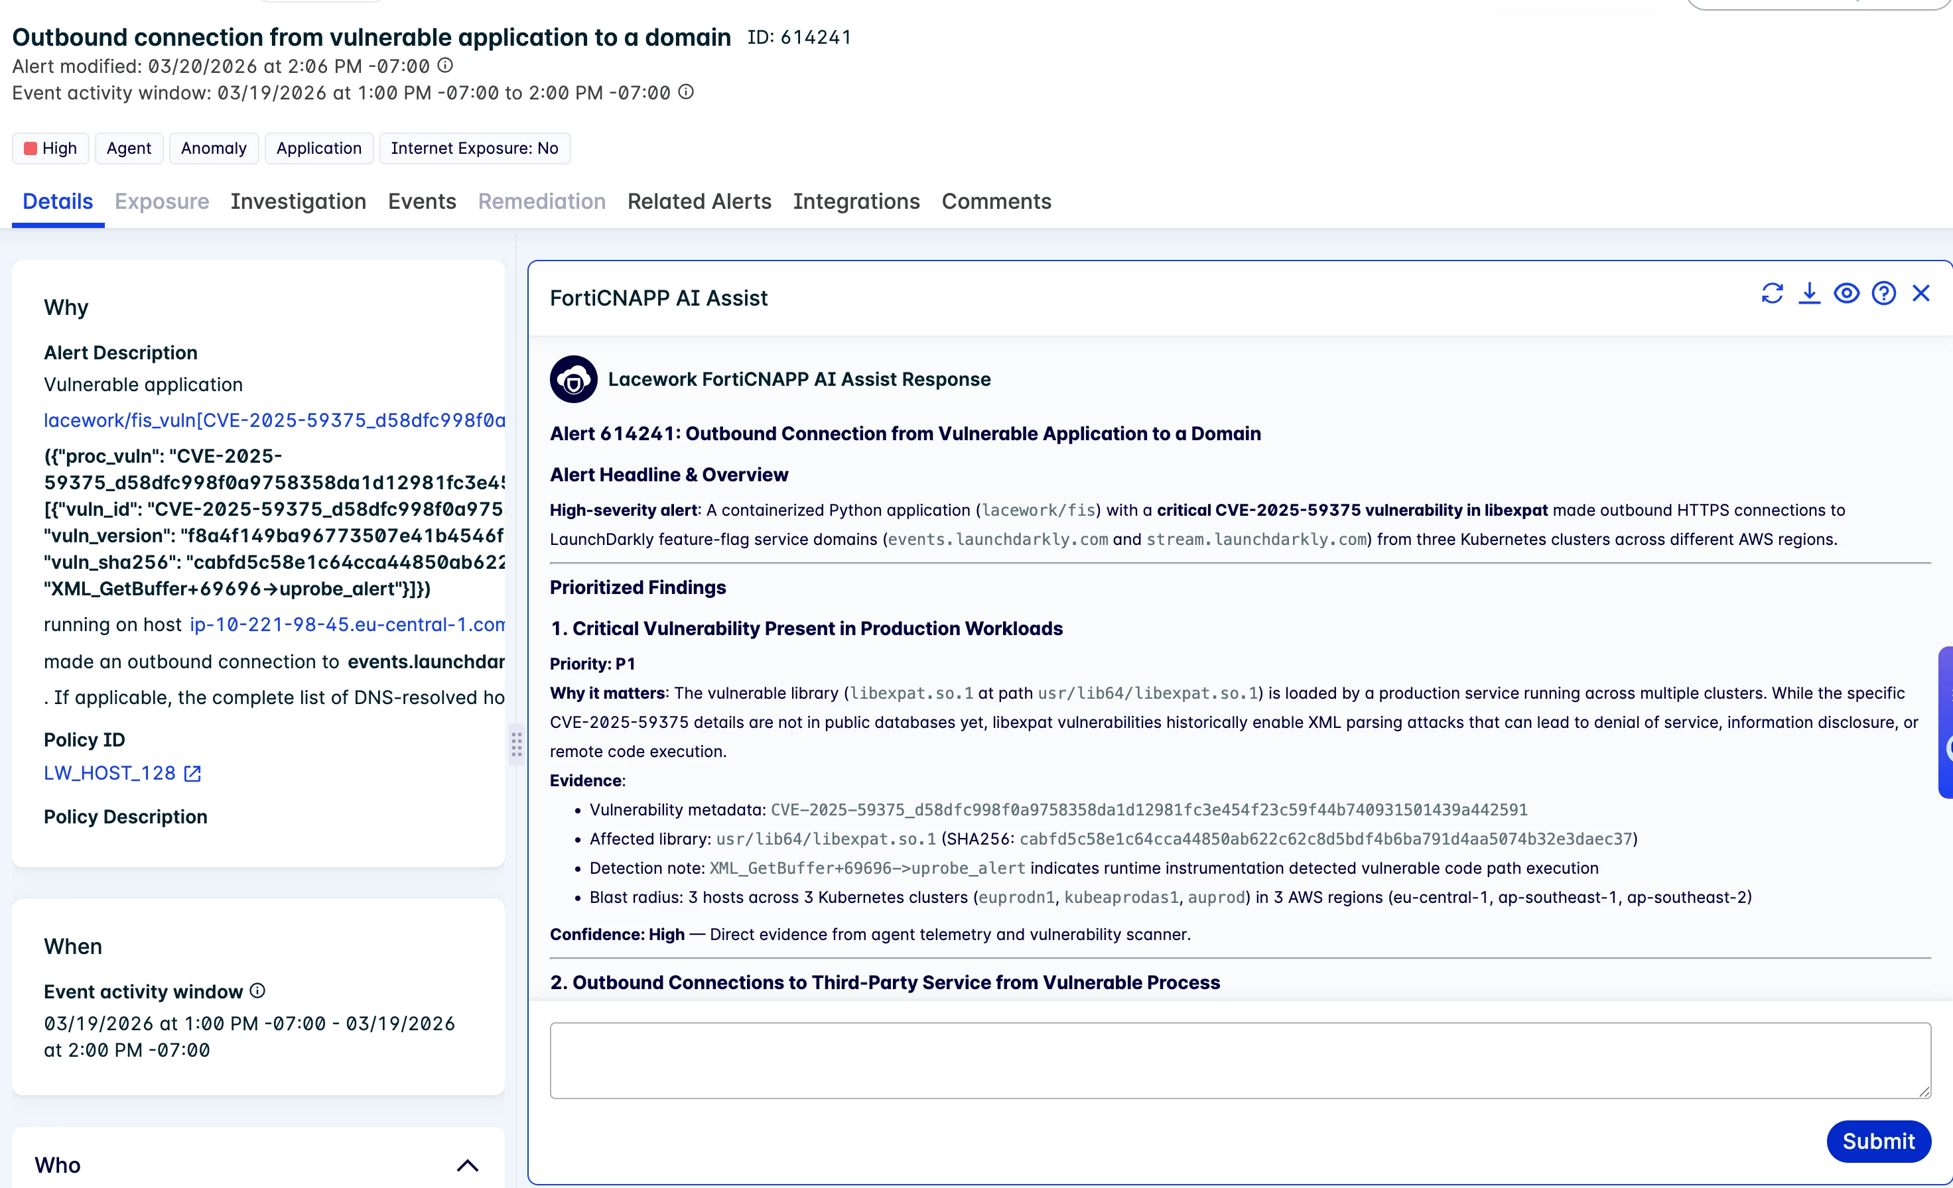Switch to the Events tab
Image resolution: width=1953 pixels, height=1188 pixels.
(422, 201)
